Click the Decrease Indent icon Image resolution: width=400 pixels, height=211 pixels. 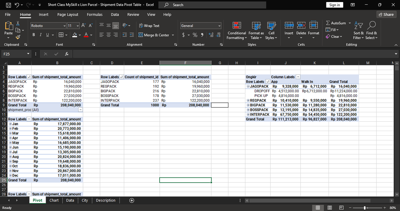[x=124, y=35]
